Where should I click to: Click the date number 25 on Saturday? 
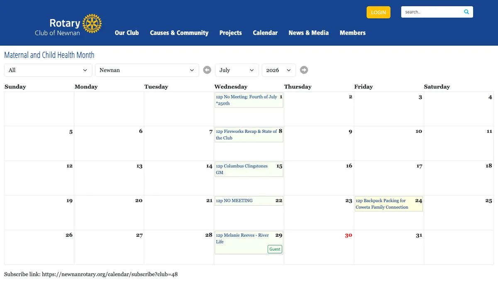click(x=488, y=200)
